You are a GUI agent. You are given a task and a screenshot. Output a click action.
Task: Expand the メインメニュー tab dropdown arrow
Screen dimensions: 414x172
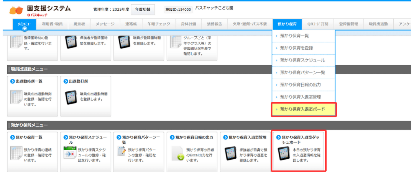(x=25, y=29)
